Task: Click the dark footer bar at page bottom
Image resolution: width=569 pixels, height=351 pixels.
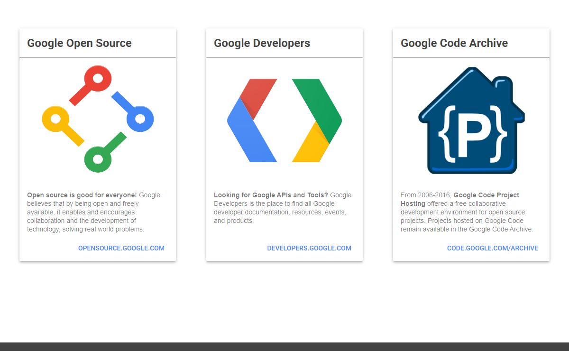Action: (x=284, y=347)
